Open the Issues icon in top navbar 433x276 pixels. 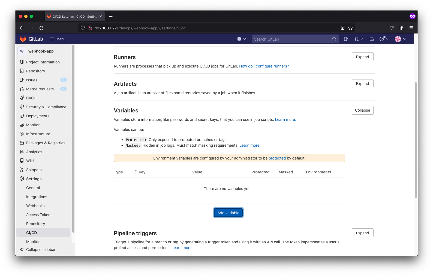pyautogui.click(x=346, y=39)
